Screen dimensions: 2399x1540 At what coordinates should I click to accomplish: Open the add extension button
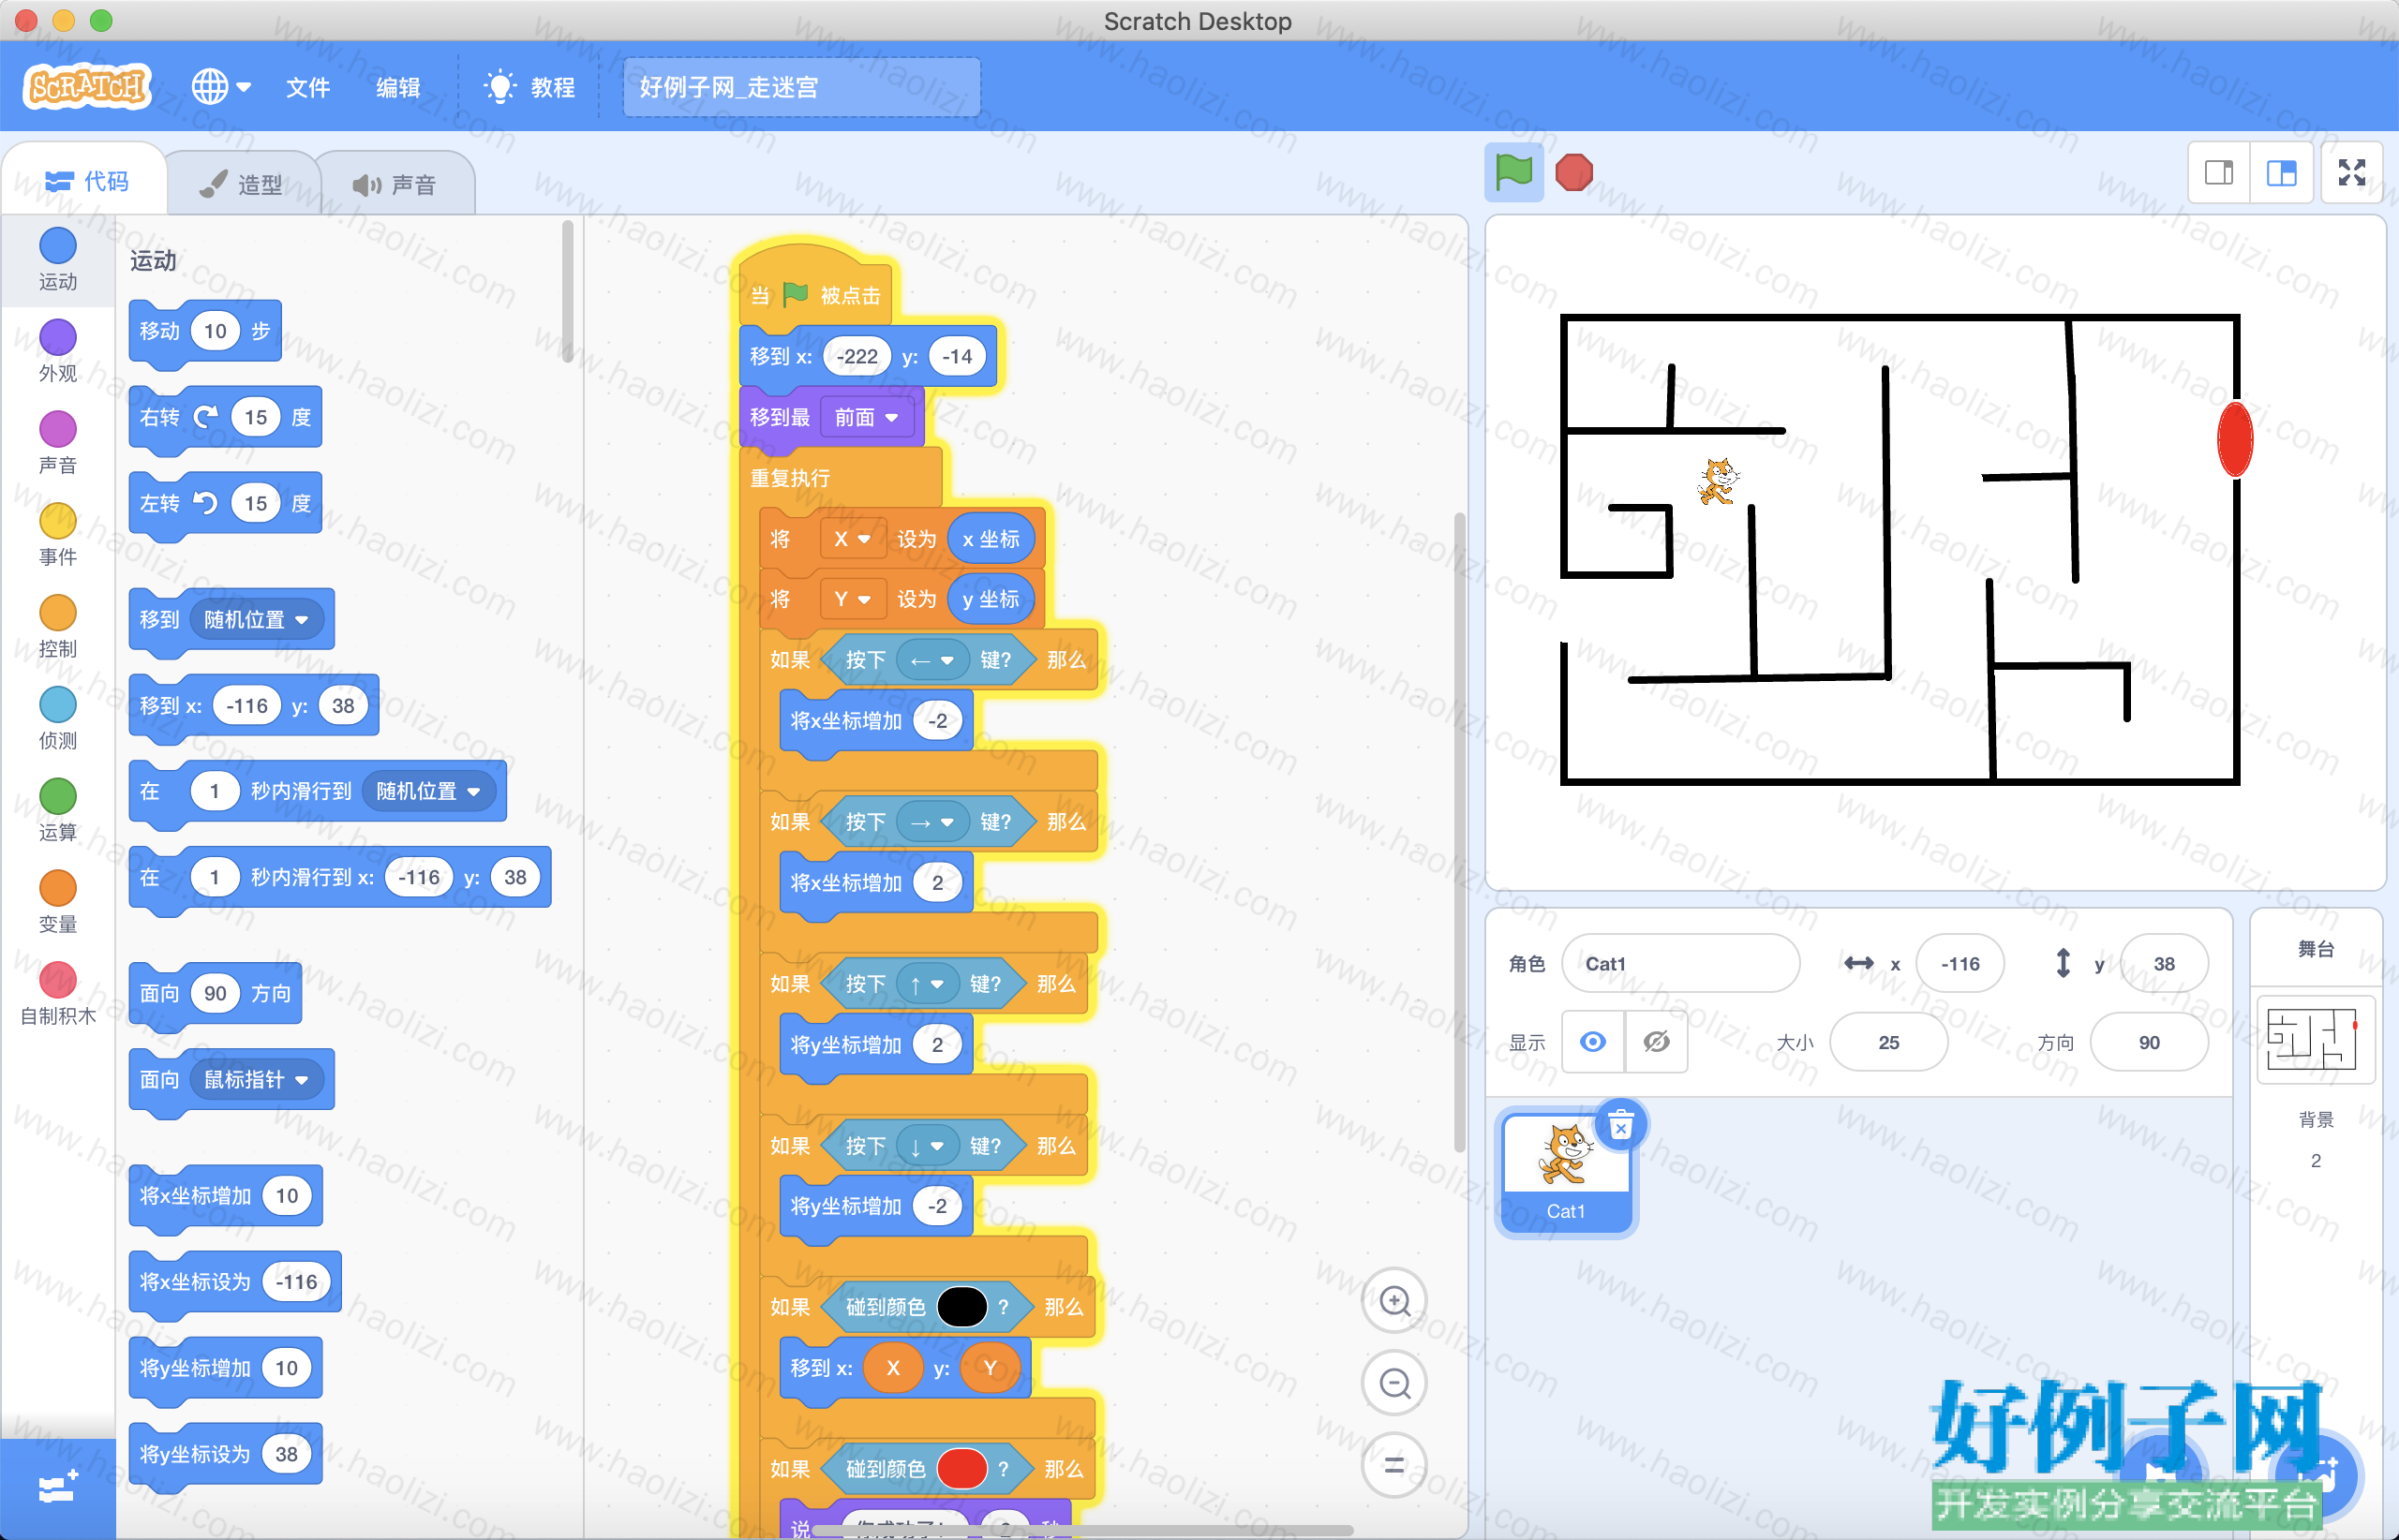click(57, 1488)
